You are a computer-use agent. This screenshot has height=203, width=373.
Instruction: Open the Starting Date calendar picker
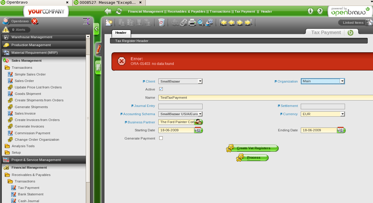click(x=198, y=130)
